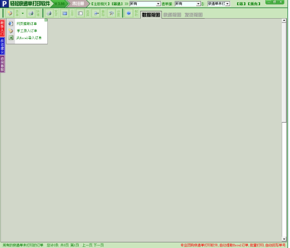
Task: Switch to the 快递视图 tab
Action: click(172, 15)
